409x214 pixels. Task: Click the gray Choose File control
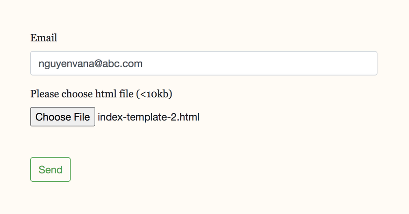[62, 117]
